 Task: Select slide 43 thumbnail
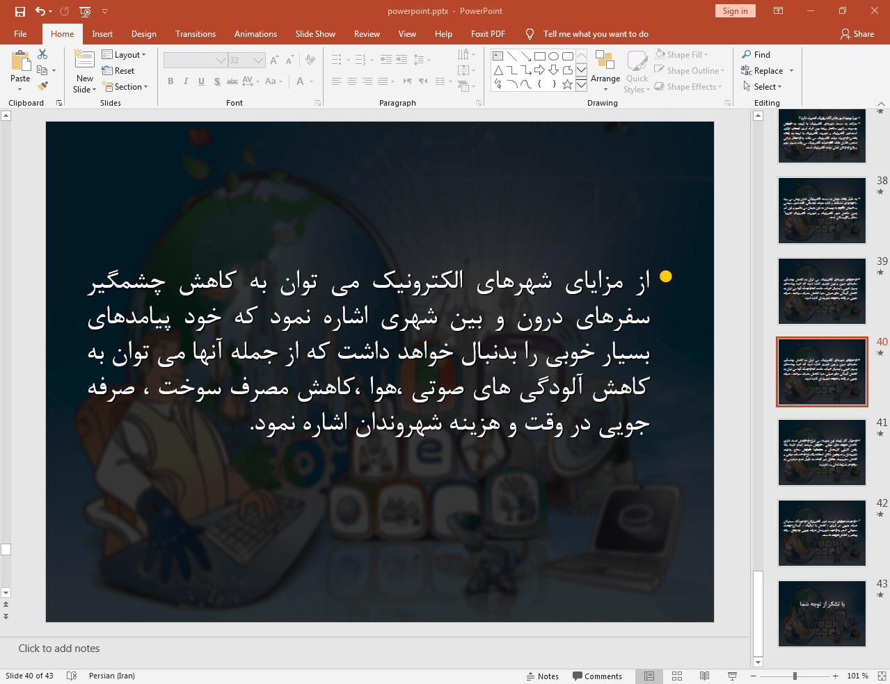822,614
